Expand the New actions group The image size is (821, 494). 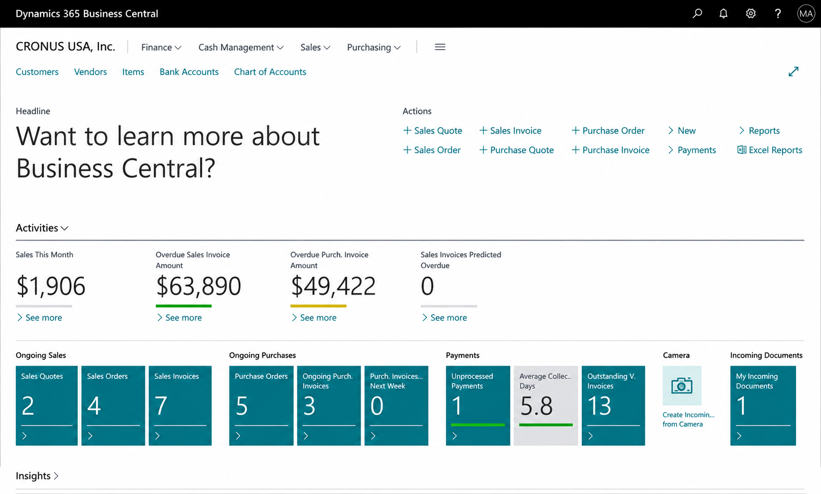(x=681, y=130)
